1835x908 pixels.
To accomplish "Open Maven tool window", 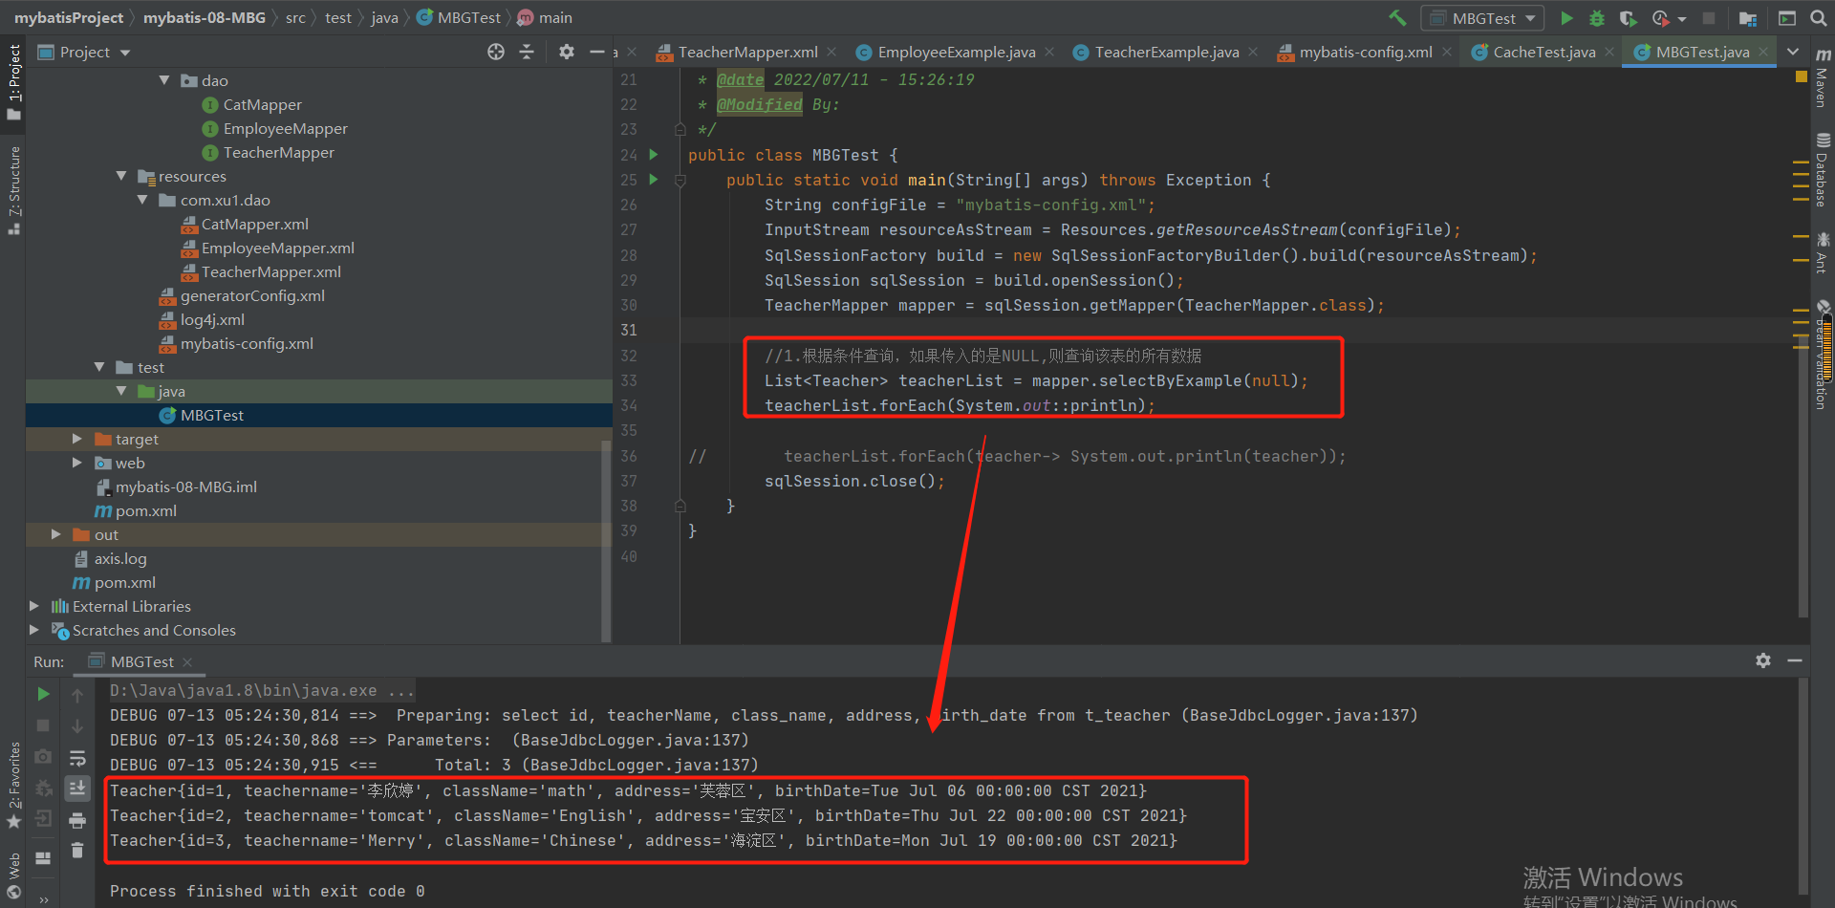I will click(x=1823, y=78).
